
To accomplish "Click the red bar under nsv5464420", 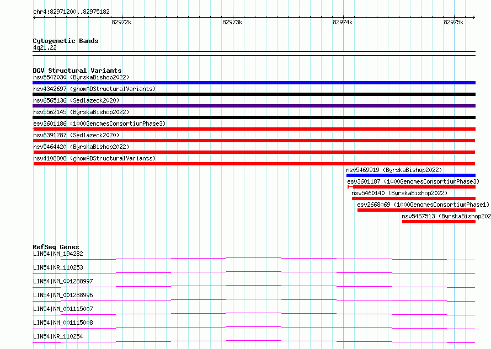I will [x=254, y=152].
